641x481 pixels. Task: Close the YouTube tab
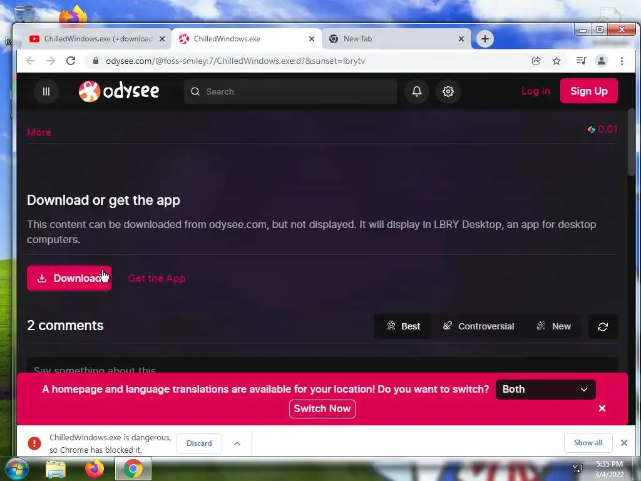[x=162, y=39]
